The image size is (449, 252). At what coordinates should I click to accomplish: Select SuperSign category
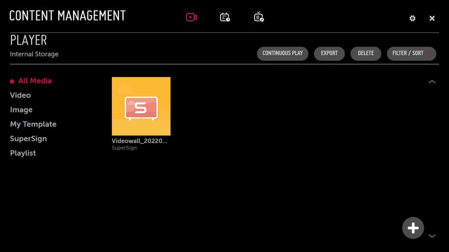click(28, 139)
